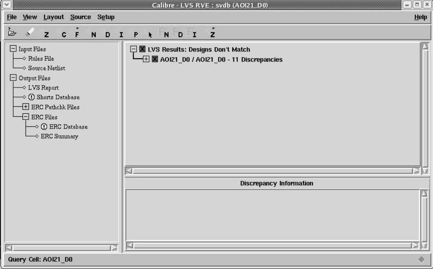Click the diamond icon in the status bar
Viewport: 433px width, 269px height.
[x=421, y=259]
